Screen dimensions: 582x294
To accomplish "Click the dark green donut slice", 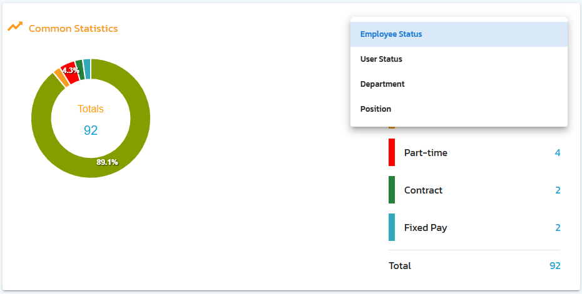I will coord(79,67).
